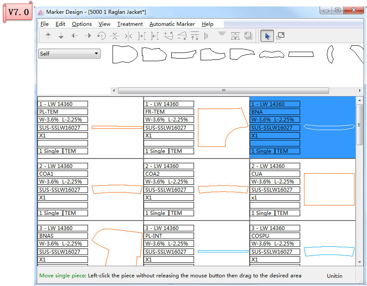Click the move up arrow tool
367x286 pixels.
tap(48, 36)
